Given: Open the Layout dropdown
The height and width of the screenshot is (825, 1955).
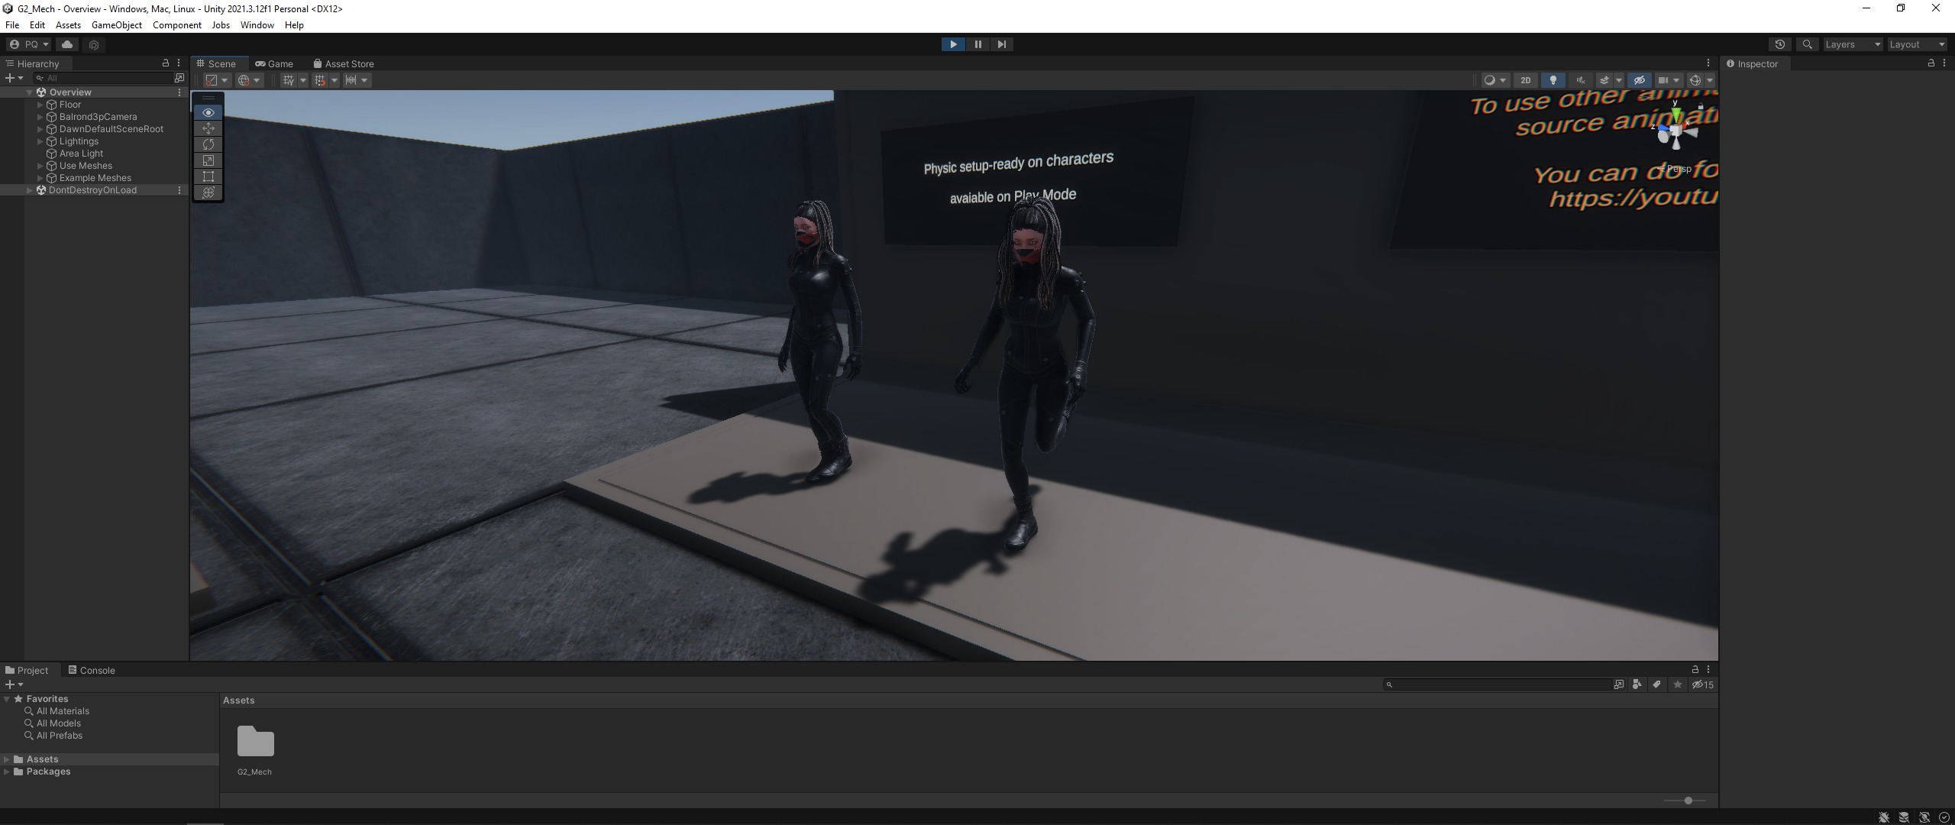Looking at the screenshot, I should click(1917, 44).
